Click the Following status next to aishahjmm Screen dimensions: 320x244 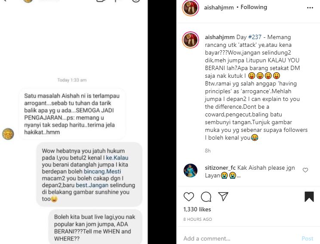[254, 7]
